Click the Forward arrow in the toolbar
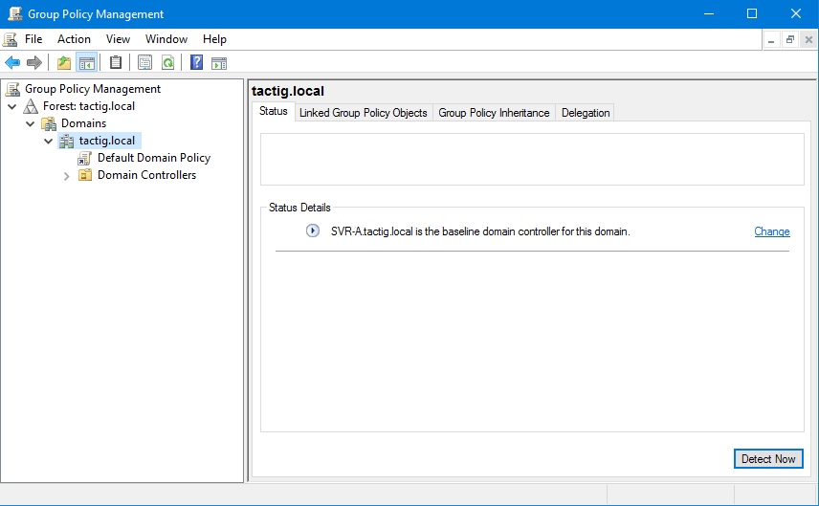Image resolution: width=819 pixels, height=506 pixels. pyautogui.click(x=34, y=63)
